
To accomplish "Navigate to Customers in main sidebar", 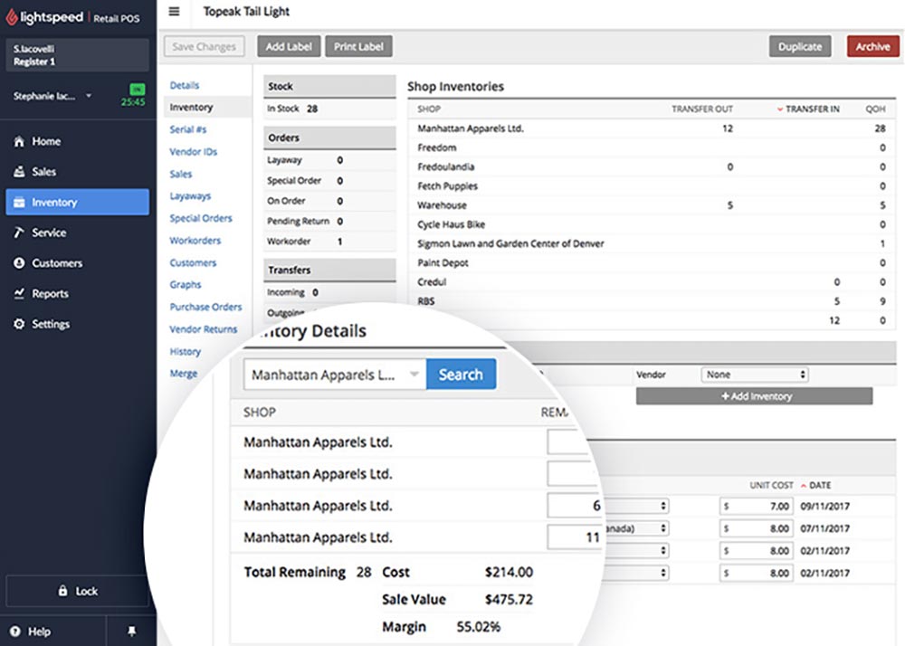I will (77, 263).
